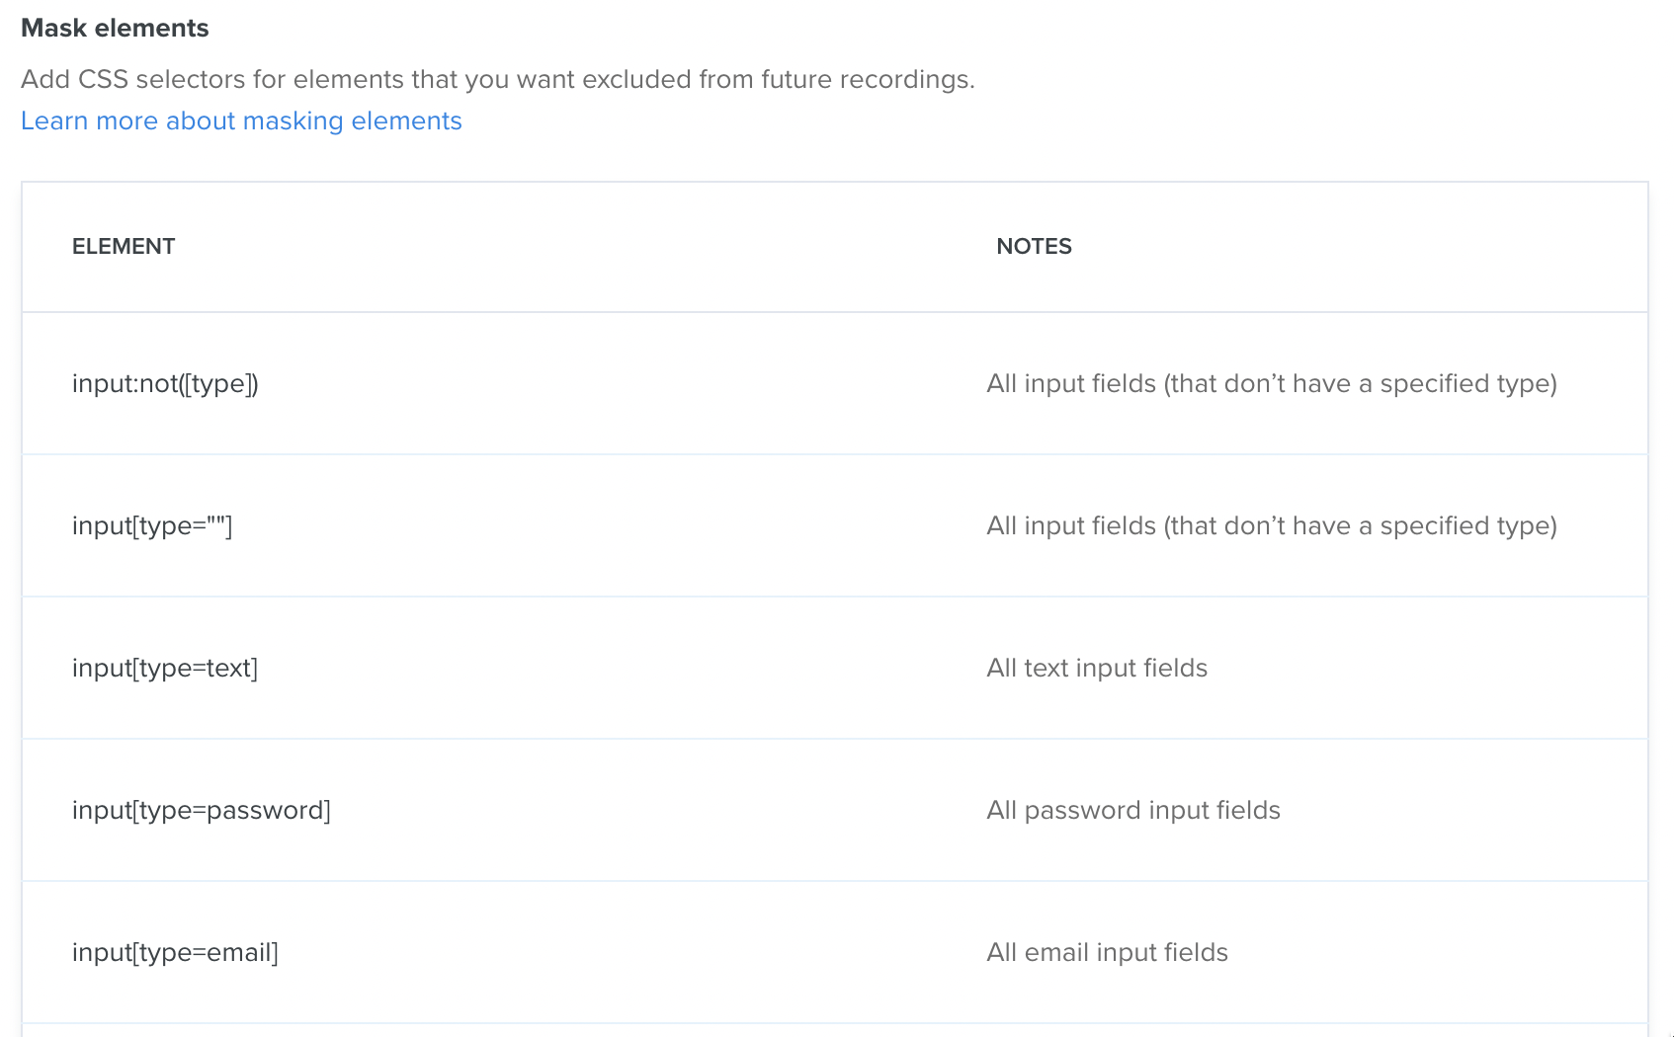
Task: Click word text in input[type=text] selector
Action: [228, 668]
